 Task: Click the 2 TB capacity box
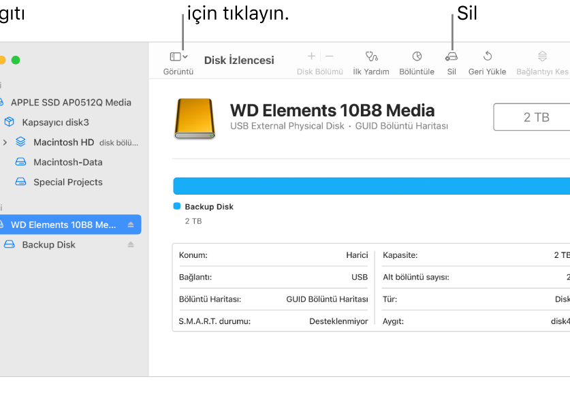(531, 117)
